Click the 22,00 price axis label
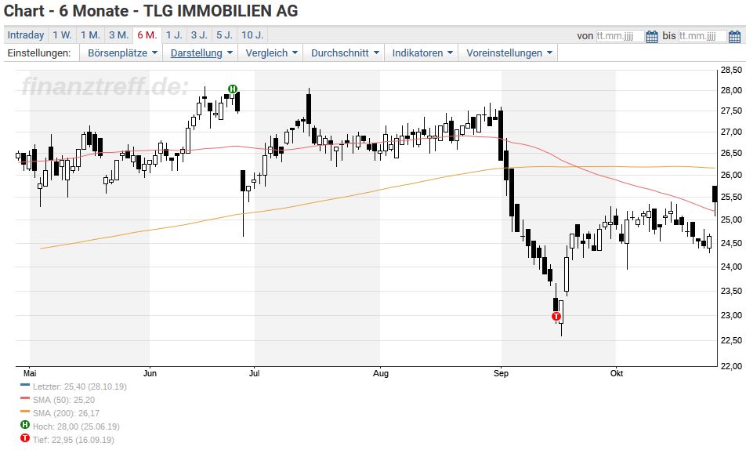 tap(731, 365)
